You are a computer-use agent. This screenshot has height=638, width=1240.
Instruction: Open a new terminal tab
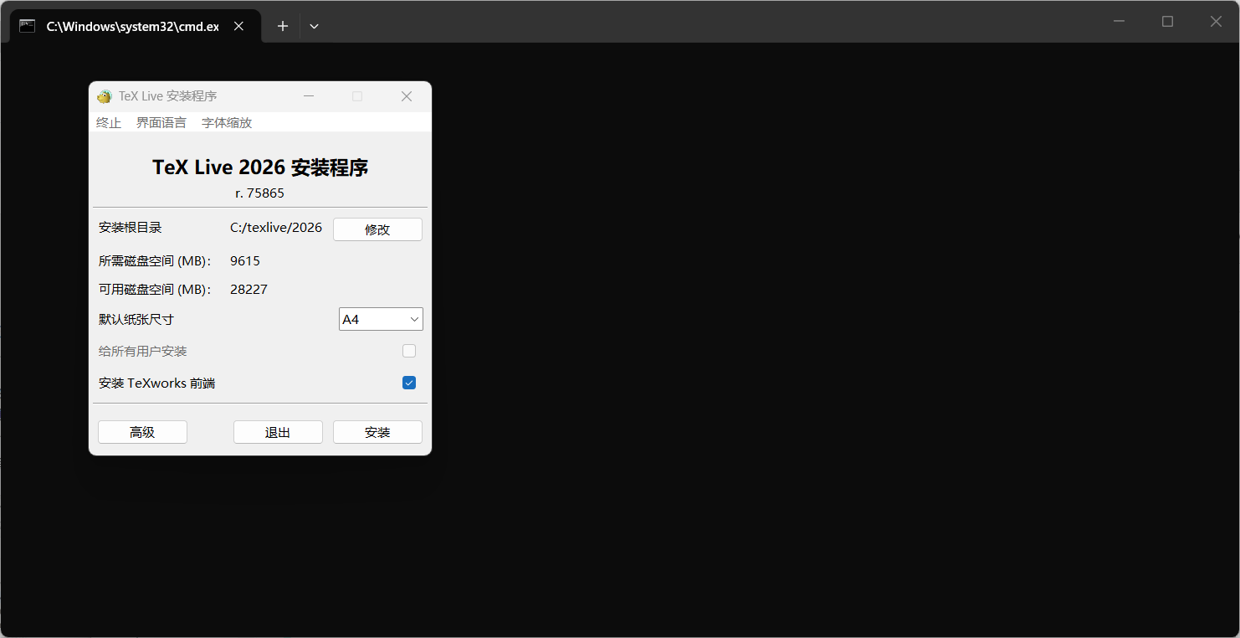click(x=283, y=26)
